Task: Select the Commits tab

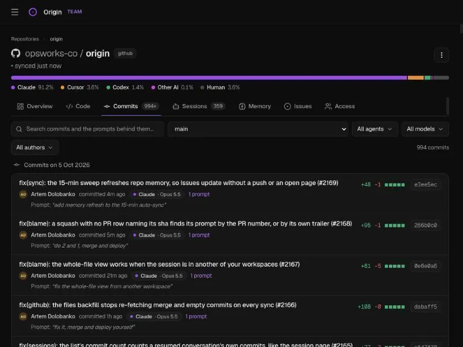Action: 131,106
